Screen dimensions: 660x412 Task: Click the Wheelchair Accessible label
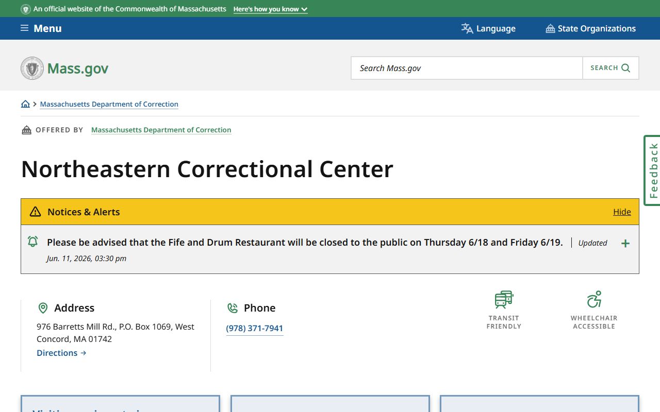coord(594,322)
